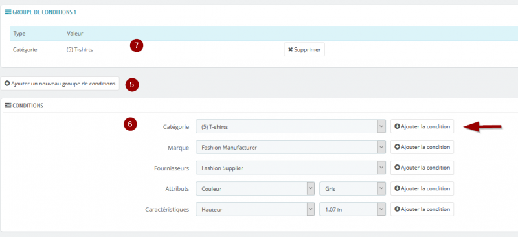Viewport: 518px width, 237px height.
Task: Click plus icon beside Fournisseurs condition
Action: pos(398,168)
